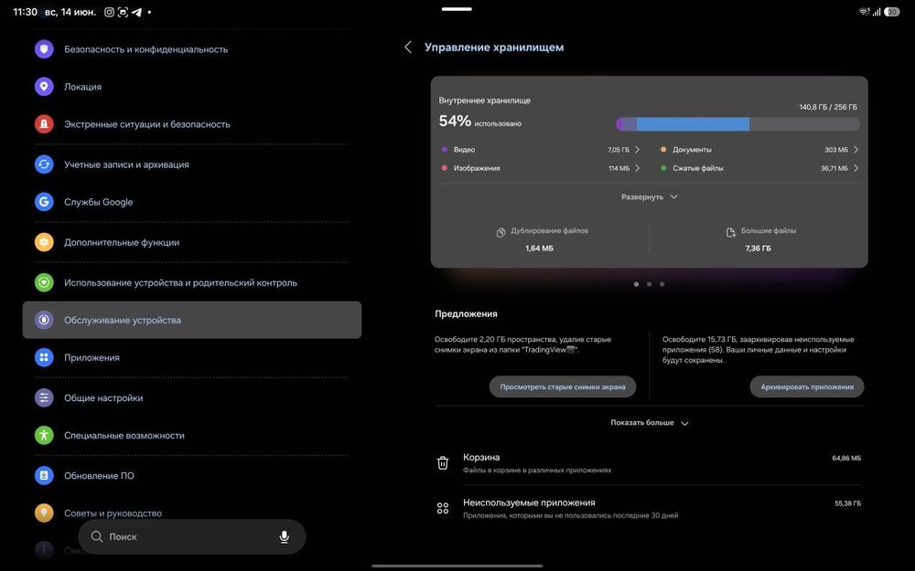
Task: Tap the Дополнительные функции orange icon
Action: tap(44, 242)
